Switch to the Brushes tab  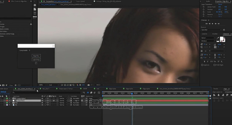[215, 34]
